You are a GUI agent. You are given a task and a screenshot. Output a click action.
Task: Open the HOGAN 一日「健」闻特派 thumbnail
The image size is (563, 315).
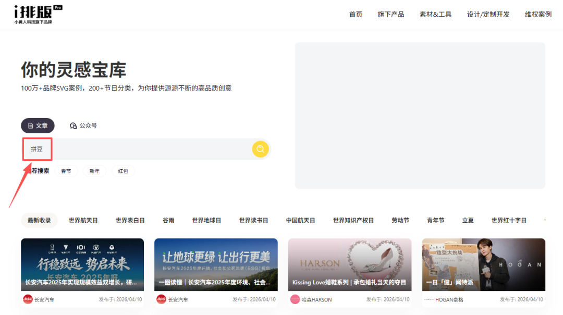pos(483,264)
